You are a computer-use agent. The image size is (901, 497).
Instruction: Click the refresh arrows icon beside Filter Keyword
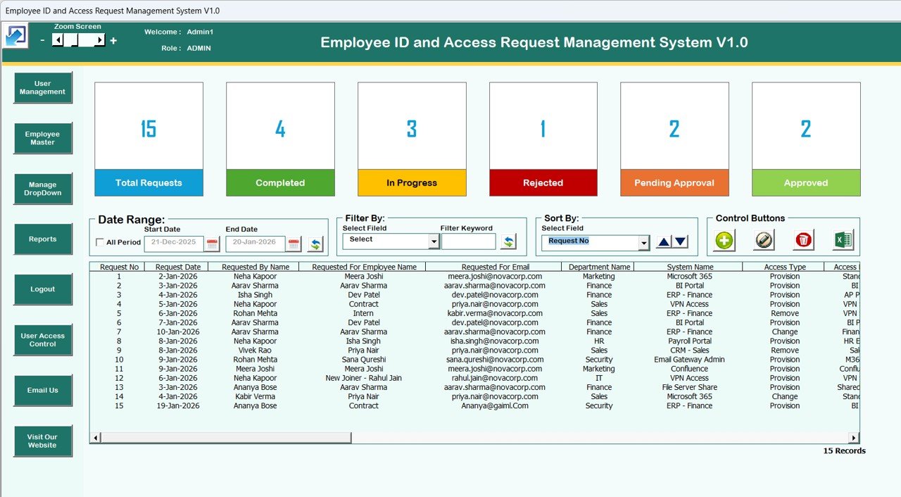click(508, 241)
